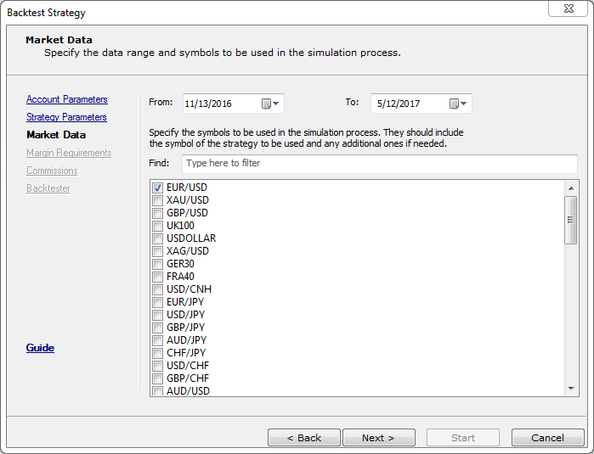
Task: Open the From date calendar picker
Action: tap(270, 104)
